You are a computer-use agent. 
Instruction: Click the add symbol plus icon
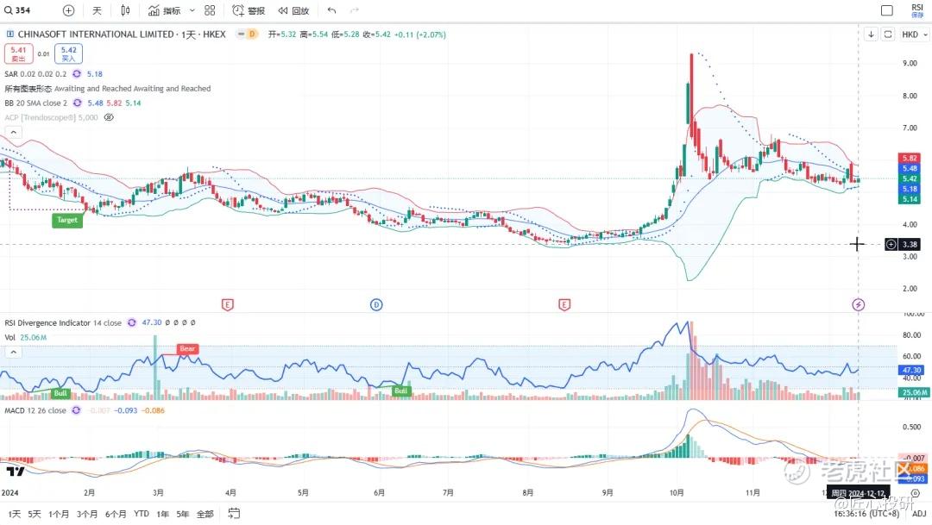(68, 10)
